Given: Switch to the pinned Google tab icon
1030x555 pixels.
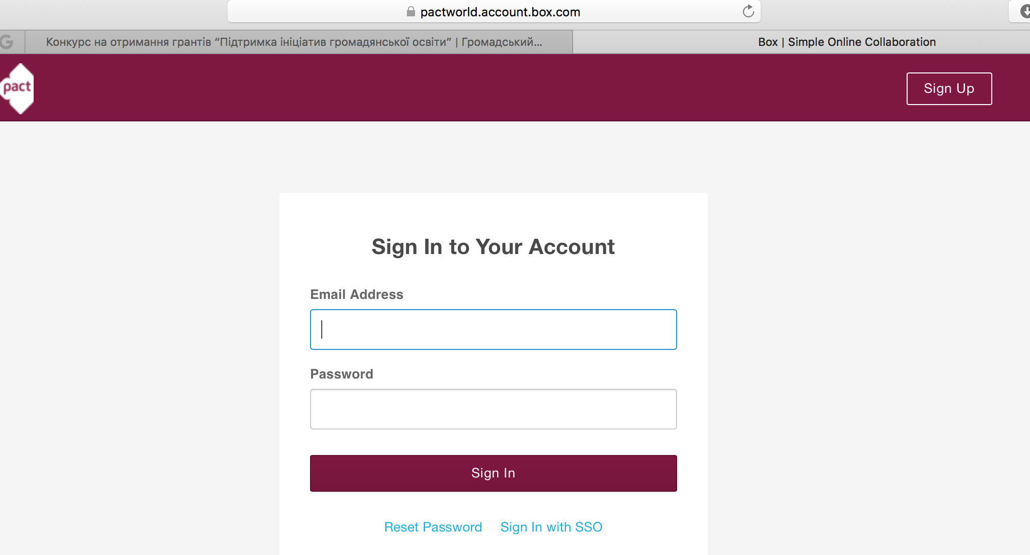Looking at the screenshot, I should click(7, 42).
